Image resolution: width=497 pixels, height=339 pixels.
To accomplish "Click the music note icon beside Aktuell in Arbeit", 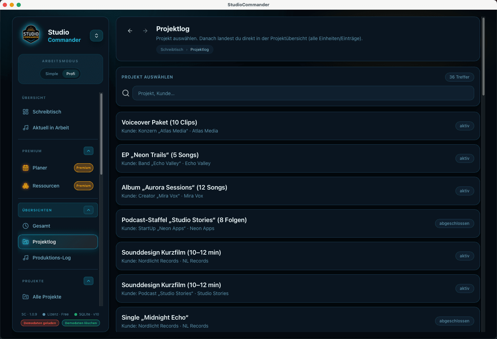I will [25, 128].
